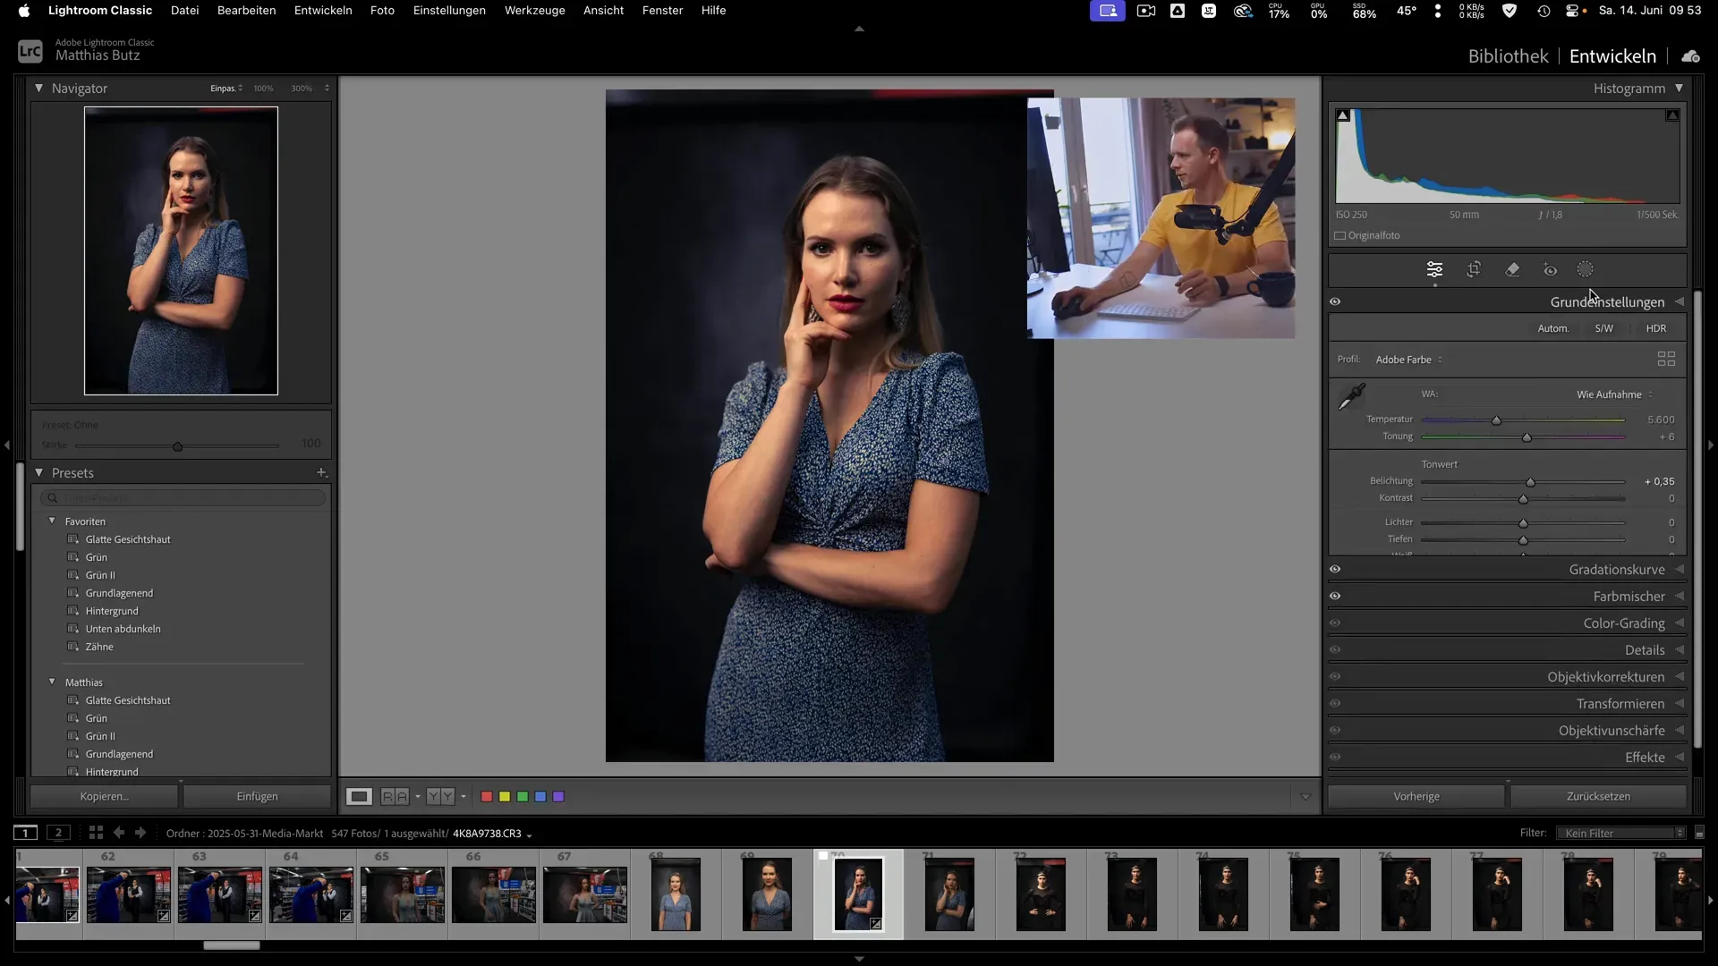Collapse the Favoriten presets group
This screenshot has height=966, width=1718.
(x=52, y=521)
